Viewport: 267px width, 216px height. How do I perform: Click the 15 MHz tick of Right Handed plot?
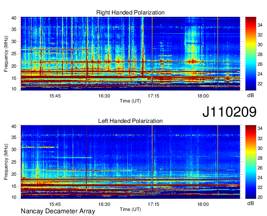click(14, 78)
